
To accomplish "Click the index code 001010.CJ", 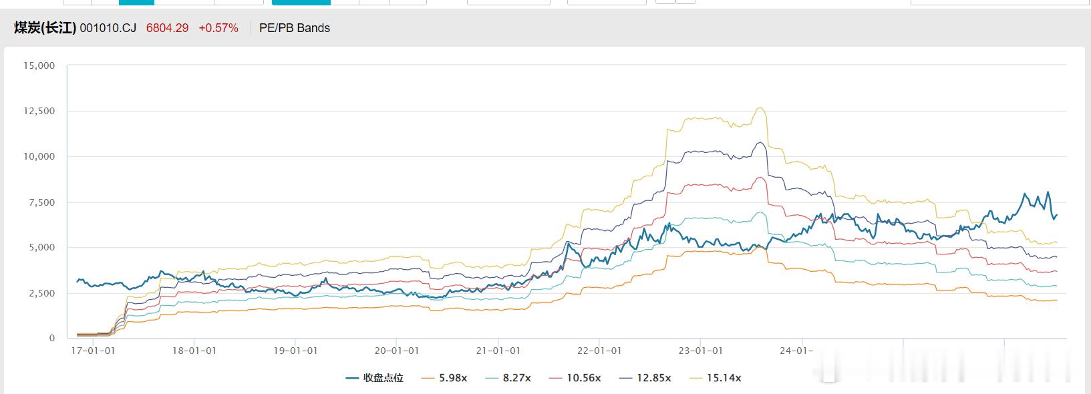I will click(108, 28).
